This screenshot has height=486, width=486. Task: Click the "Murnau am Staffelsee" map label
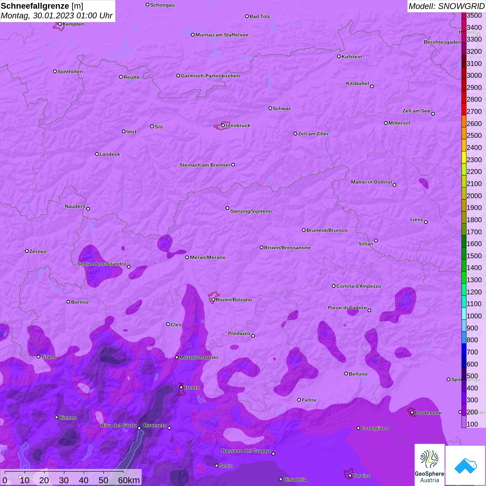click(x=222, y=35)
